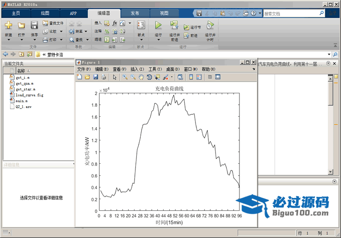Screen dimensions: 341x238
Task: Activate the Rotate 3D tool
Action: [149, 77]
